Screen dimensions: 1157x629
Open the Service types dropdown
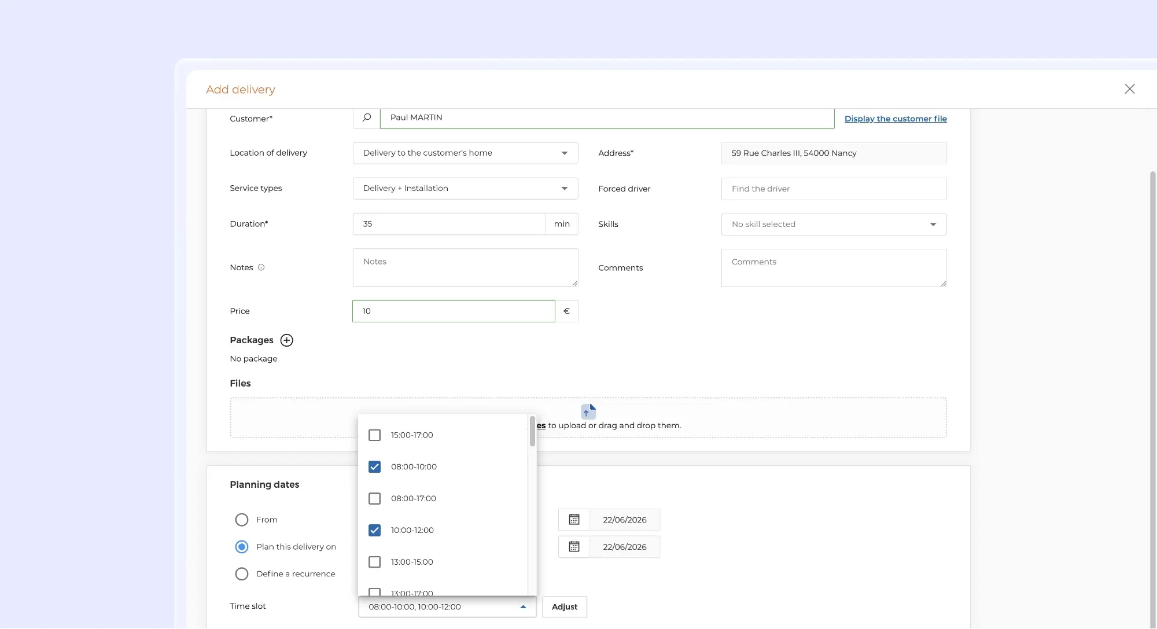(x=465, y=189)
